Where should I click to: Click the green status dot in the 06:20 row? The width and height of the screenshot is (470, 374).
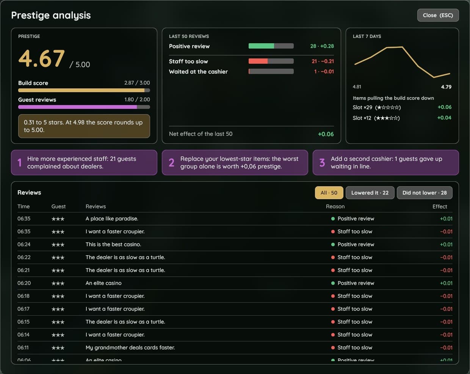tap(333, 283)
